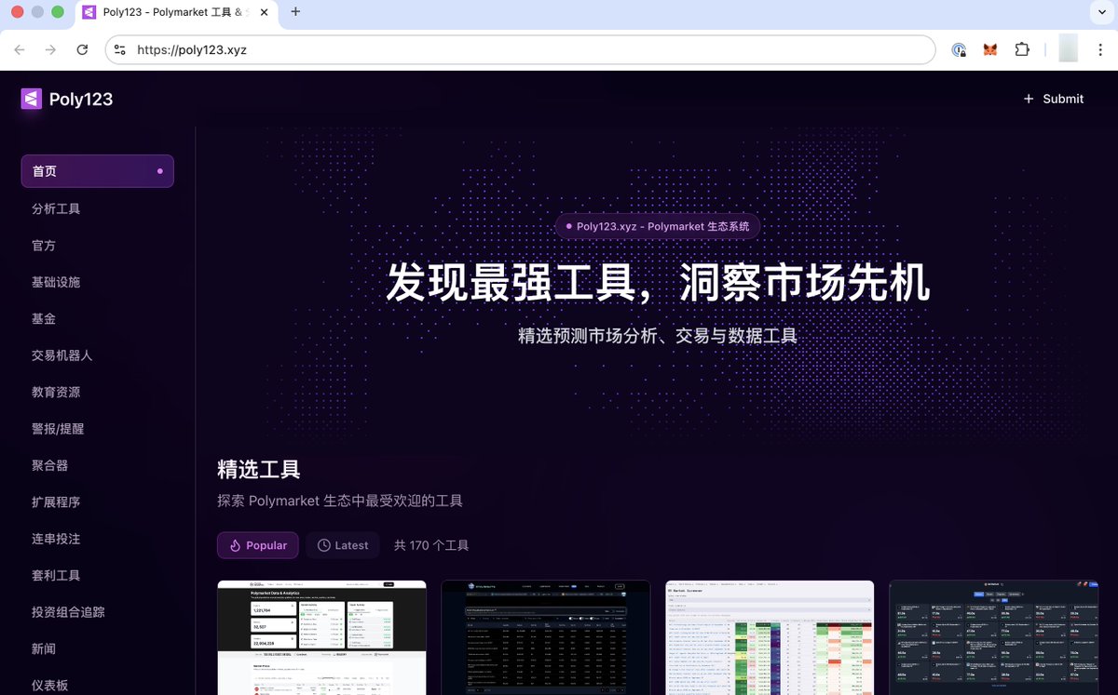Open Chrome three-dot menu
This screenshot has height=695, width=1118.
(1100, 50)
